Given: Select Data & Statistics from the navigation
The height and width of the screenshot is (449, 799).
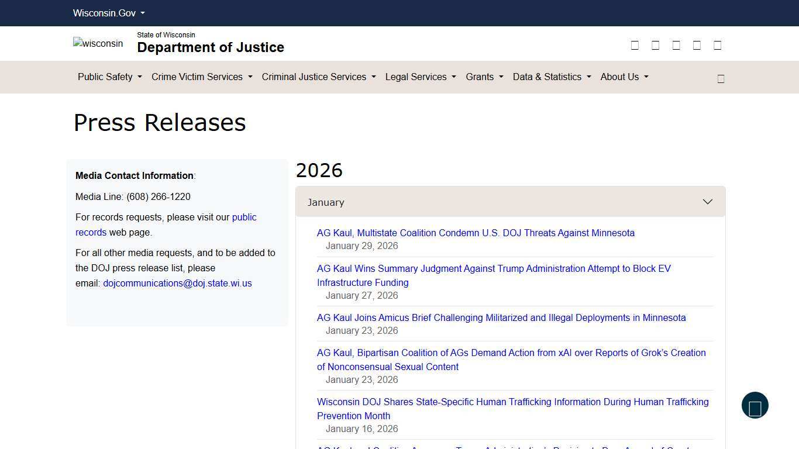Looking at the screenshot, I should [x=550, y=77].
